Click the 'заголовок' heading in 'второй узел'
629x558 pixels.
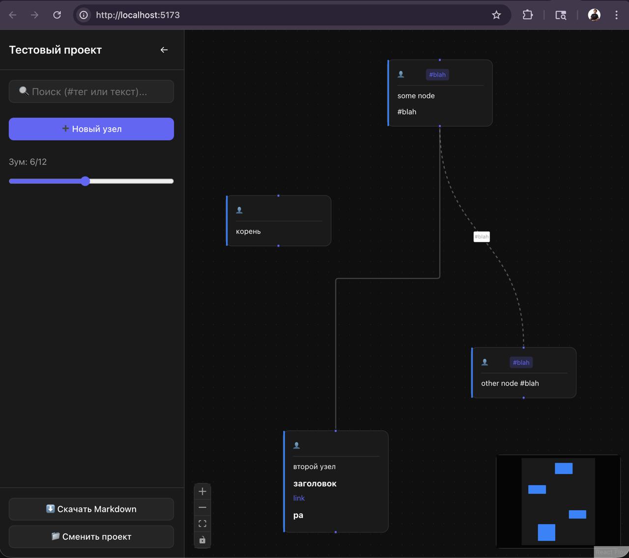tap(315, 483)
